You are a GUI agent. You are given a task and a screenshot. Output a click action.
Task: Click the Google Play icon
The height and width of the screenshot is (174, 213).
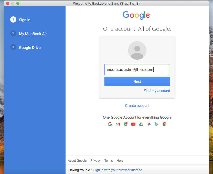pos(157,124)
